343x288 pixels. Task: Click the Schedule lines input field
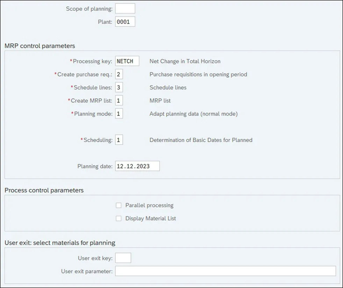pyautogui.click(x=119, y=87)
